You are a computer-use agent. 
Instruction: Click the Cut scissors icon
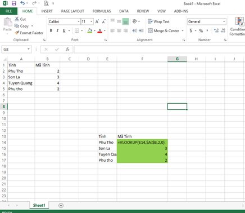pyautogui.click(x=17, y=19)
